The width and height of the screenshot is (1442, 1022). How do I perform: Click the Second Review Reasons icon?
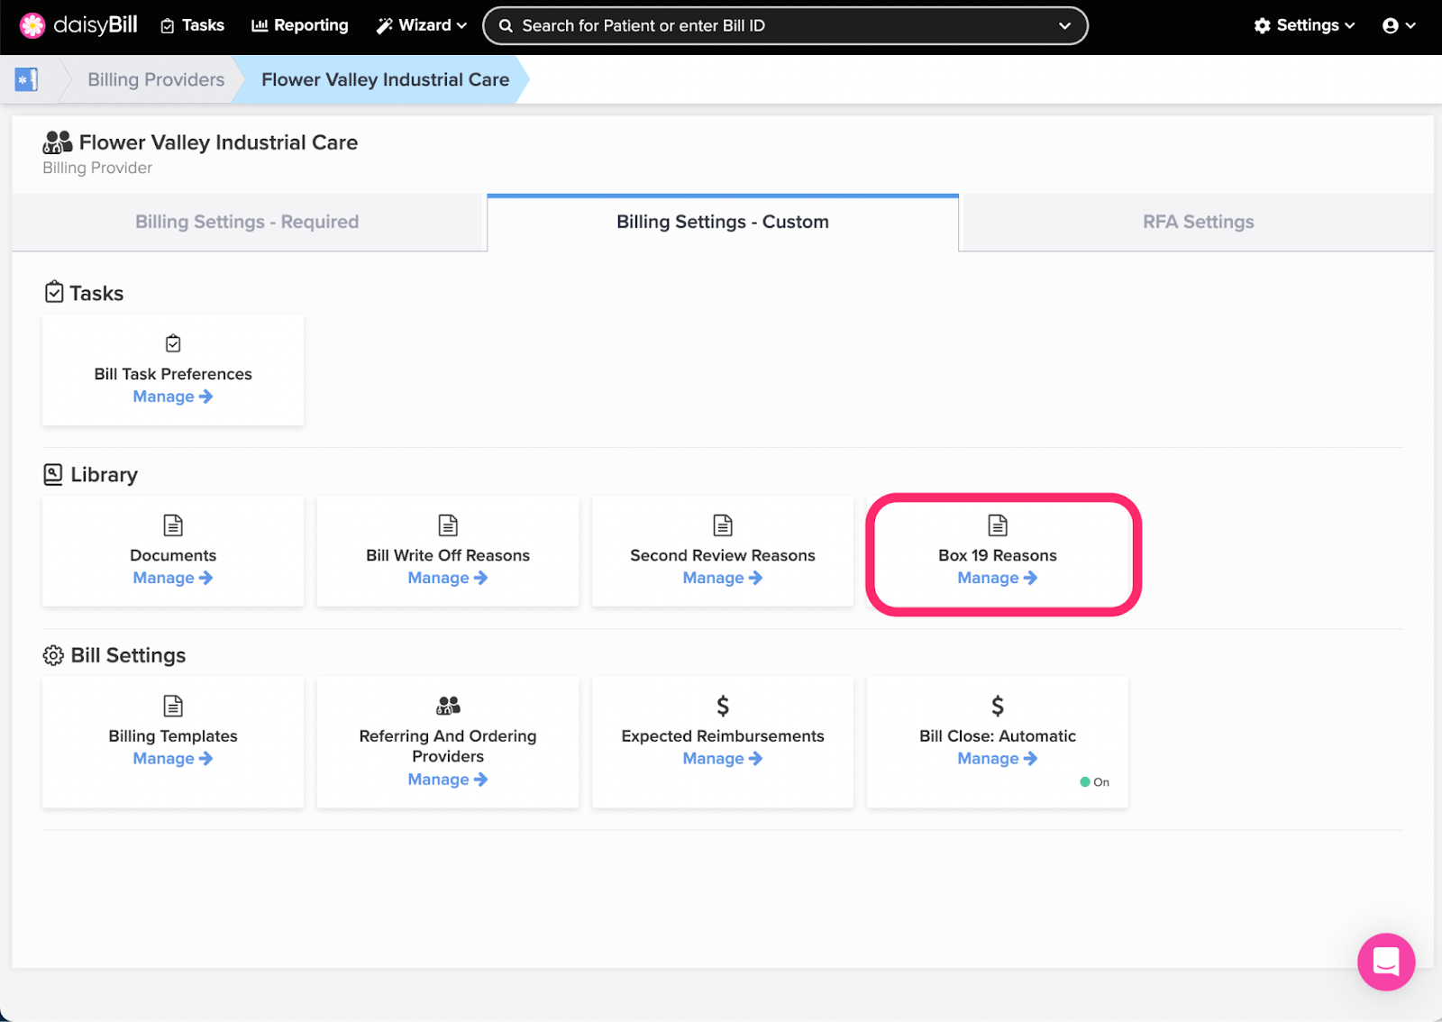coord(723,525)
